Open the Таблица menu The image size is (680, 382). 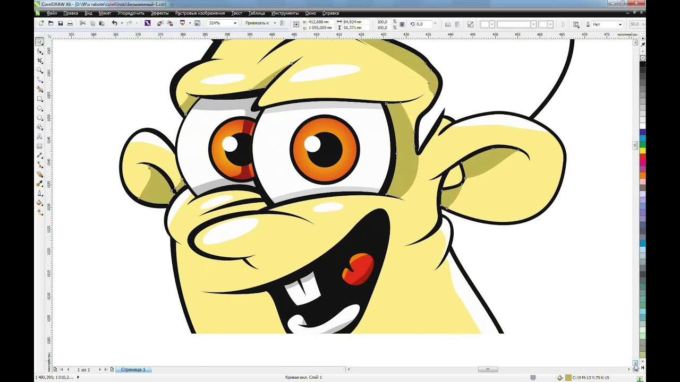(x=257, y=13)
